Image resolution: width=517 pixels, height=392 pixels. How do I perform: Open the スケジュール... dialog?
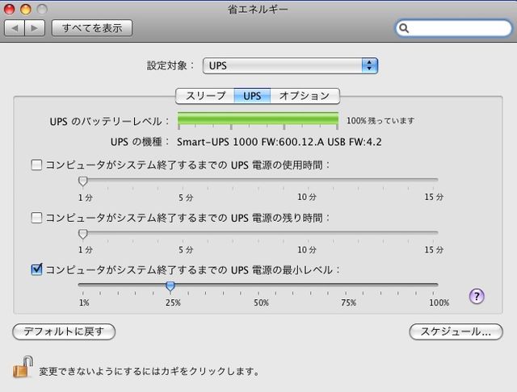[x=456, y=332]
